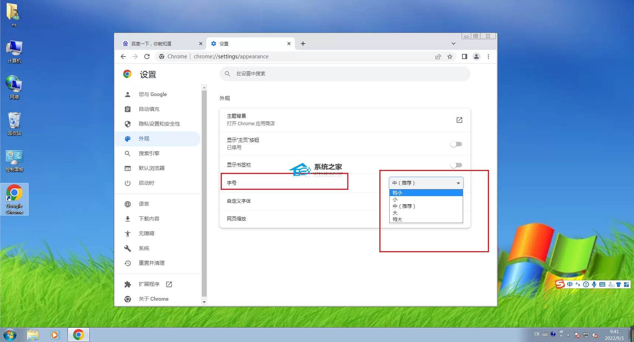Bookmark this page with the star icon

450,57
